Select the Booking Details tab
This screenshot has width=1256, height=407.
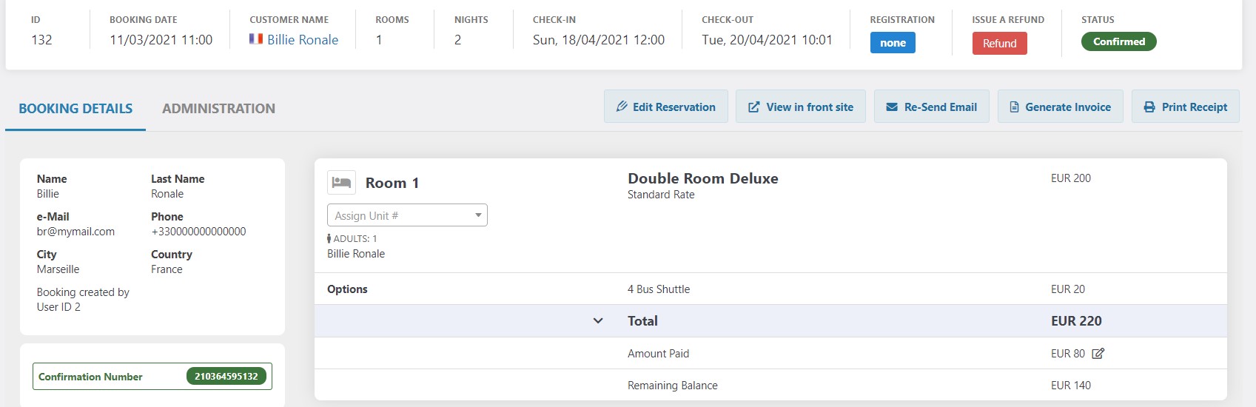click(x=75, y=109)
